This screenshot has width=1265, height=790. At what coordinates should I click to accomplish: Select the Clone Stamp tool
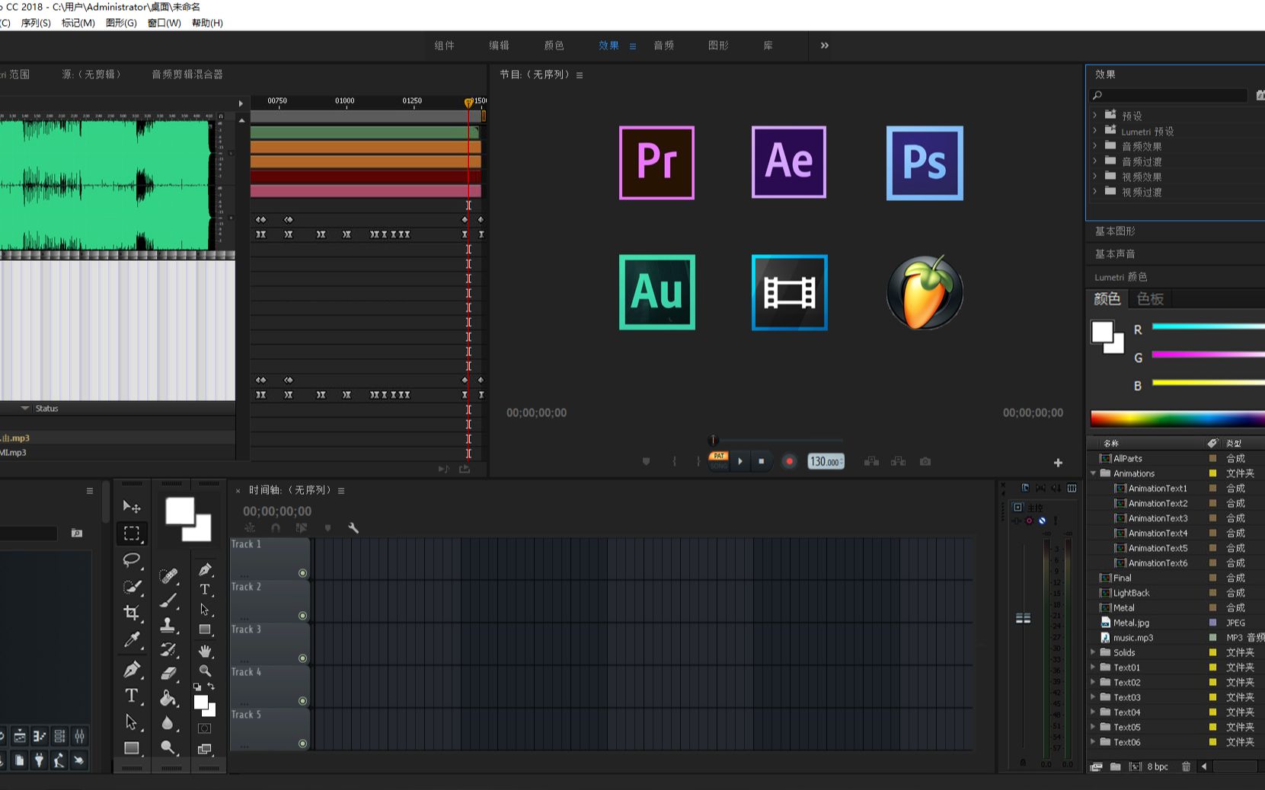point(168,625)
